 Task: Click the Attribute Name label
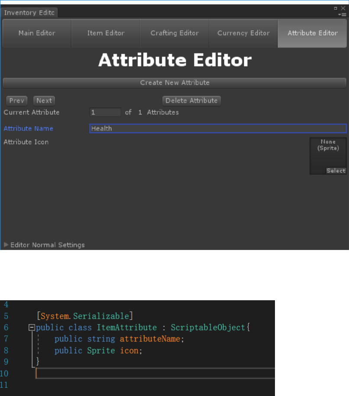pyautogui.click(x=28, y=129)
